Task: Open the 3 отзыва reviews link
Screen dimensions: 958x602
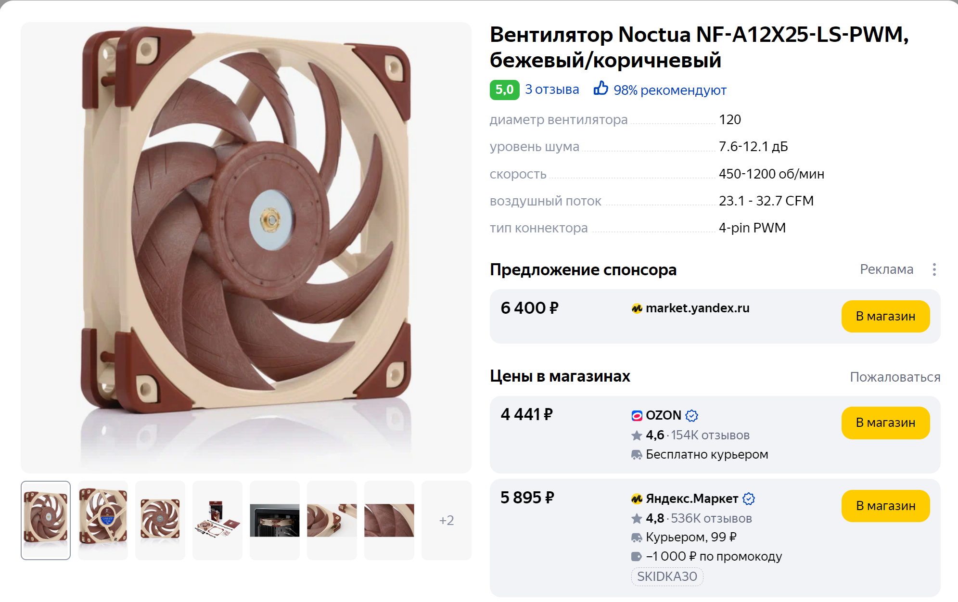Action: pos(552,90)
